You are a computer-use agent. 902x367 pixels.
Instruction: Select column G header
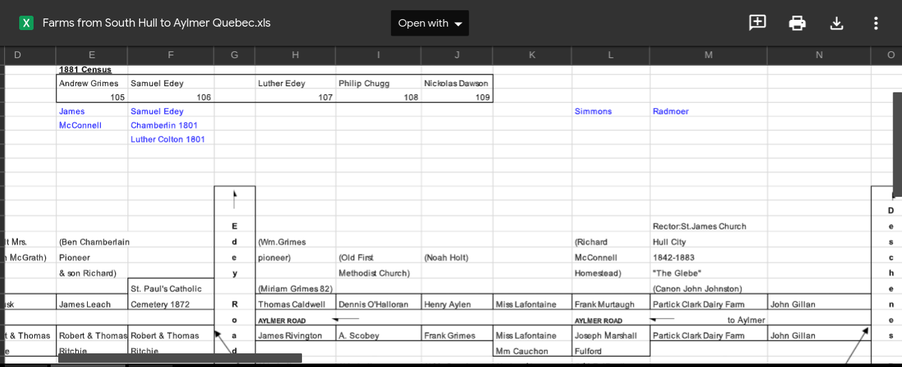[234, 55]
